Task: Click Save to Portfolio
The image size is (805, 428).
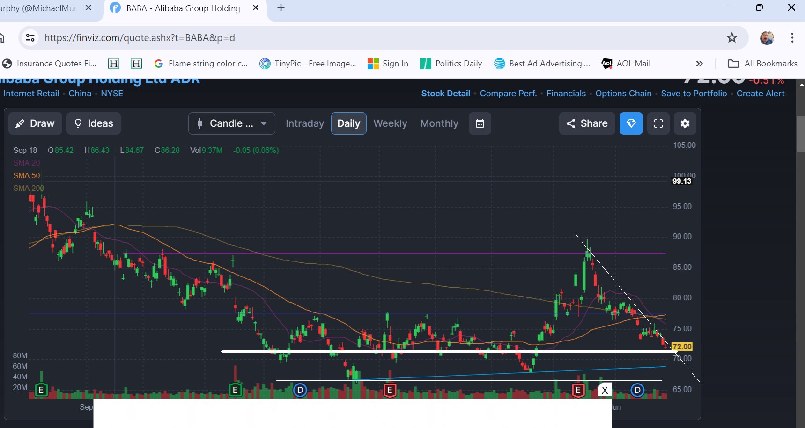Action: coord(694,94)
